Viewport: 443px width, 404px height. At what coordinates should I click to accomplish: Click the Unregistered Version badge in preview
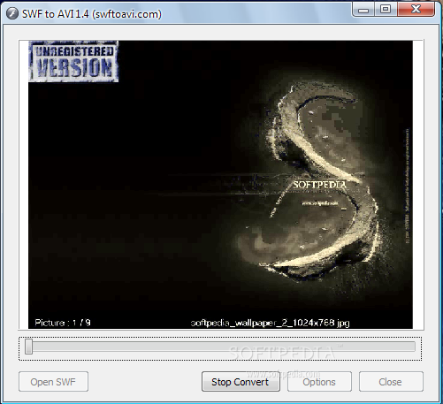click(73, 62)
